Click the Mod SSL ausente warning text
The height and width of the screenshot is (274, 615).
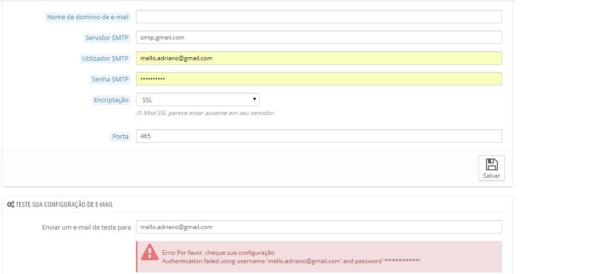205,113
